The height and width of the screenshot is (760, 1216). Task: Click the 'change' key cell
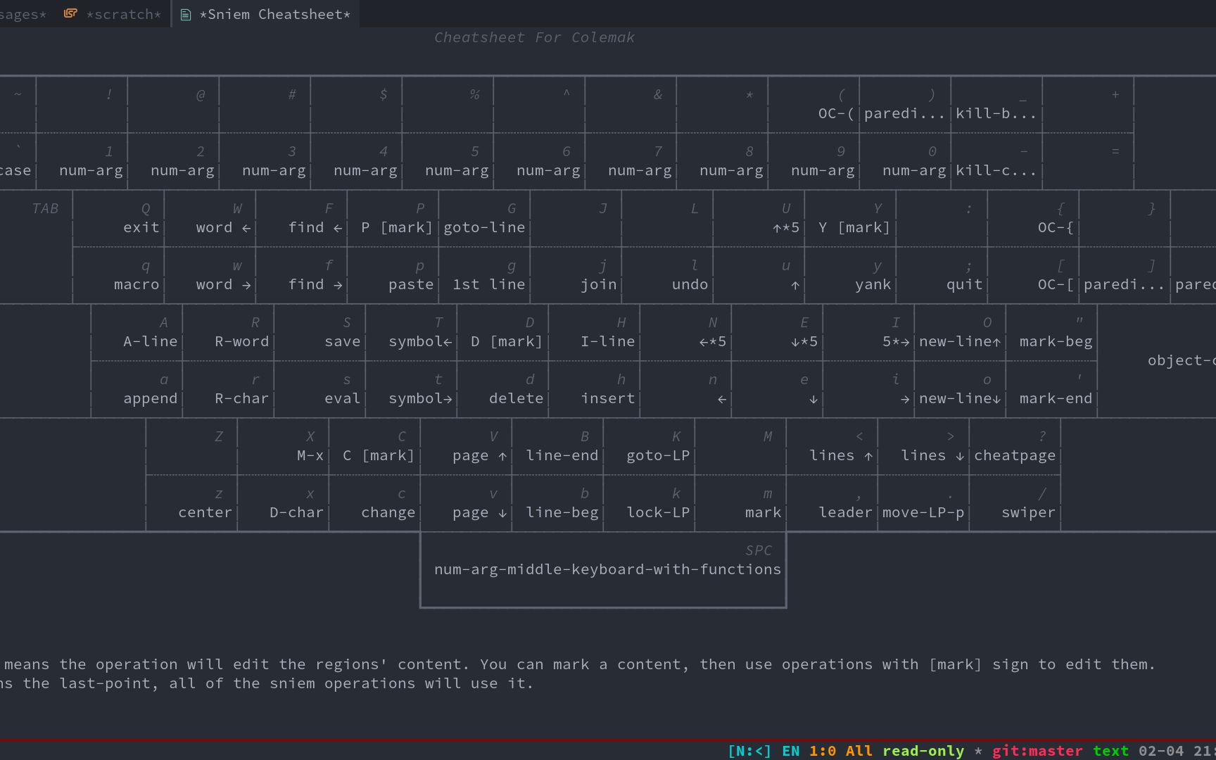click(x=375, y=503)
